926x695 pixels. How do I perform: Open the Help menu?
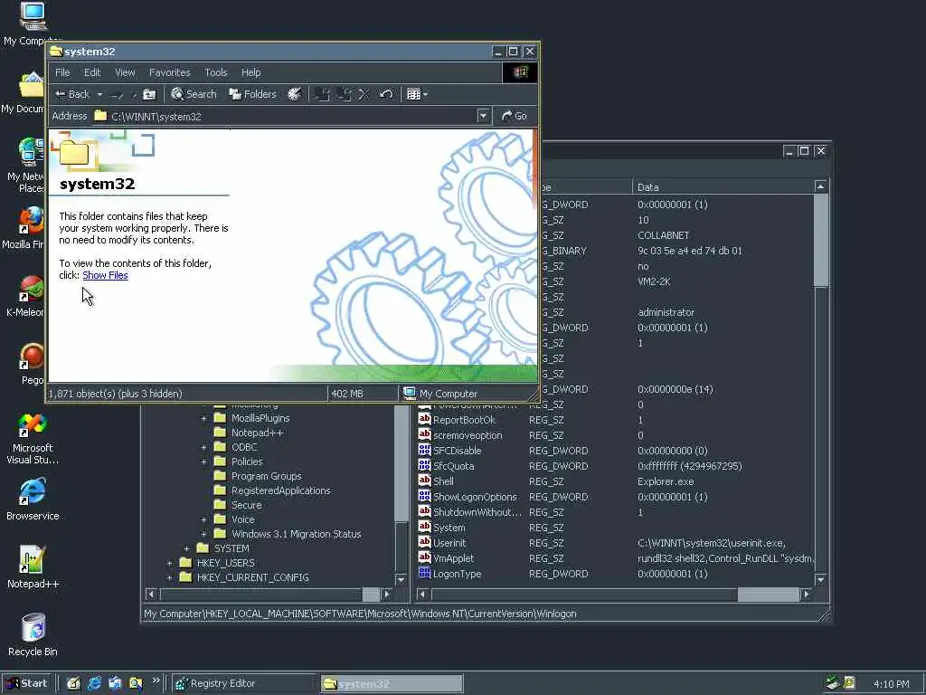[251, 72]
